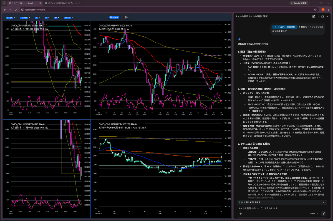Click the 161.280 price label on SEC5 chart
Screen dimensions: 333x221
pyautogui.click(x=228, y=25)
